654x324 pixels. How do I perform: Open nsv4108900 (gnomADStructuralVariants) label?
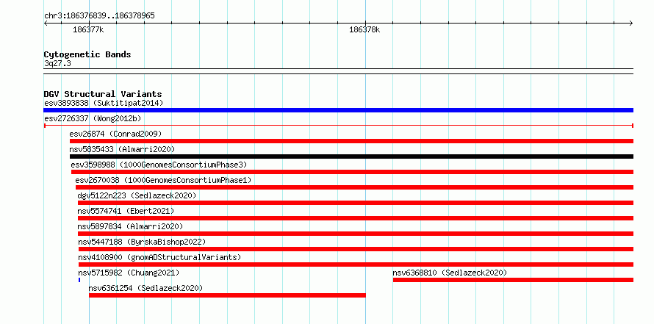(x=159, y=257)
